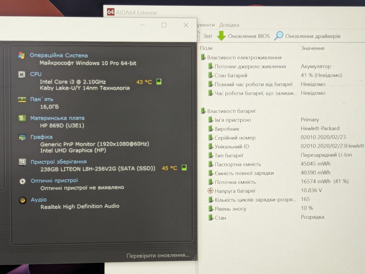Click the Оновлення BIOS label

pyautogui.click(x=249, y=36)
